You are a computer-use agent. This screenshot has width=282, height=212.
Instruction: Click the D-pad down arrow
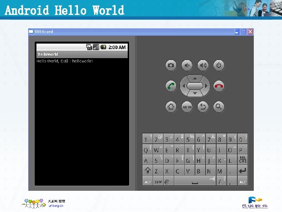pos(195,93)
